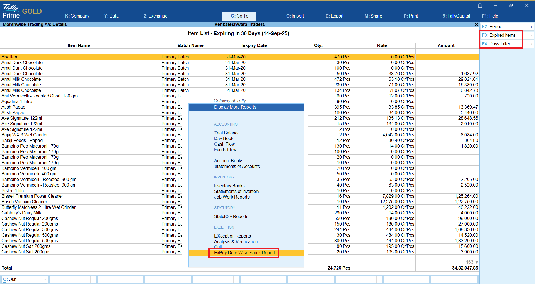This screenshot has height=284, width=535.
Task: Open TallyCapital from the top menu
Action: click(456, 16)
